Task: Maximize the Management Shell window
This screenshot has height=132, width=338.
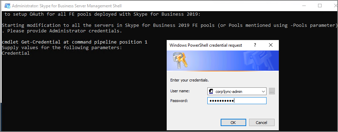Action: pyautogui.click(x=320, y=6)
